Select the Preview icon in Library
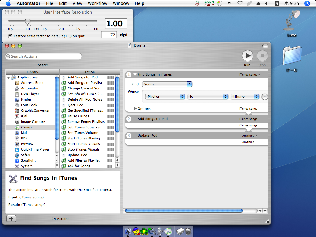 click(x=17, y=144)
